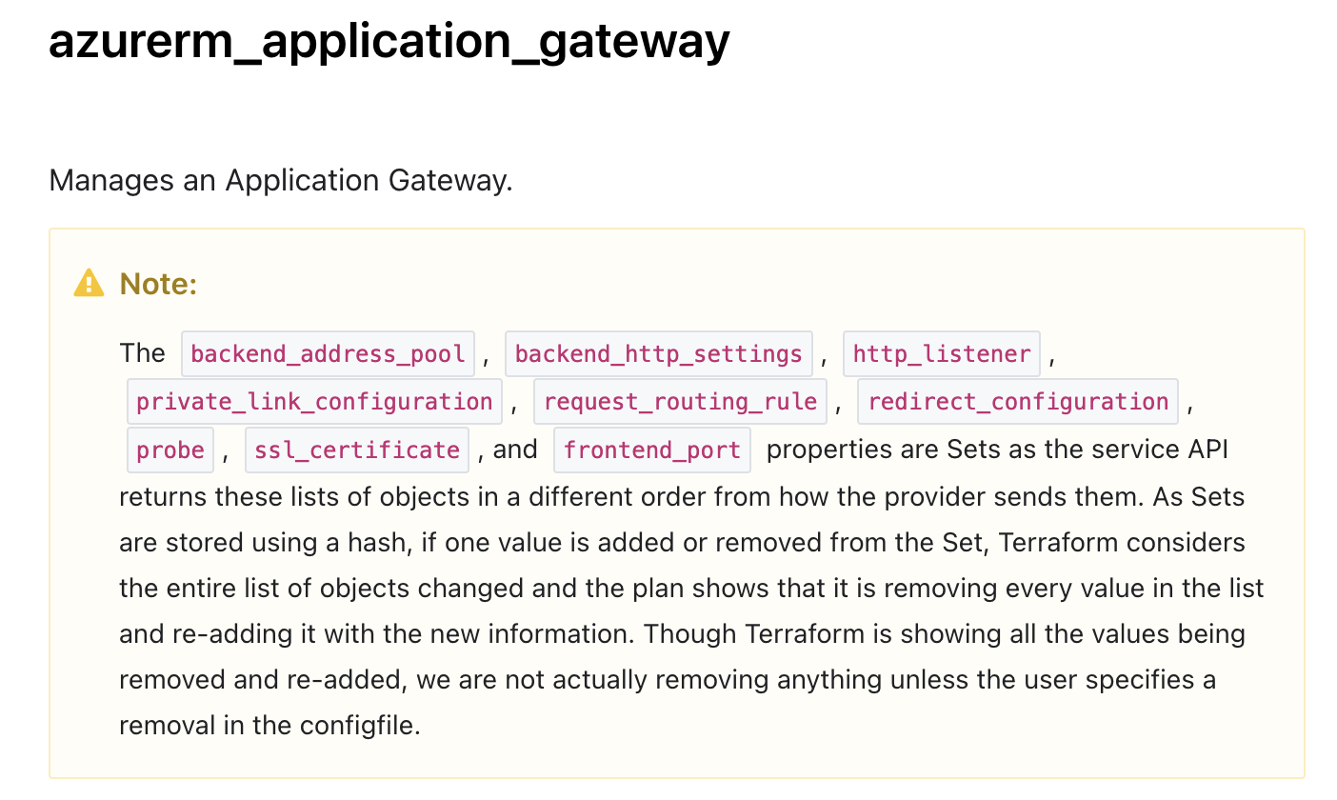Click the private_link_configuration code tag

pos(314,401)
